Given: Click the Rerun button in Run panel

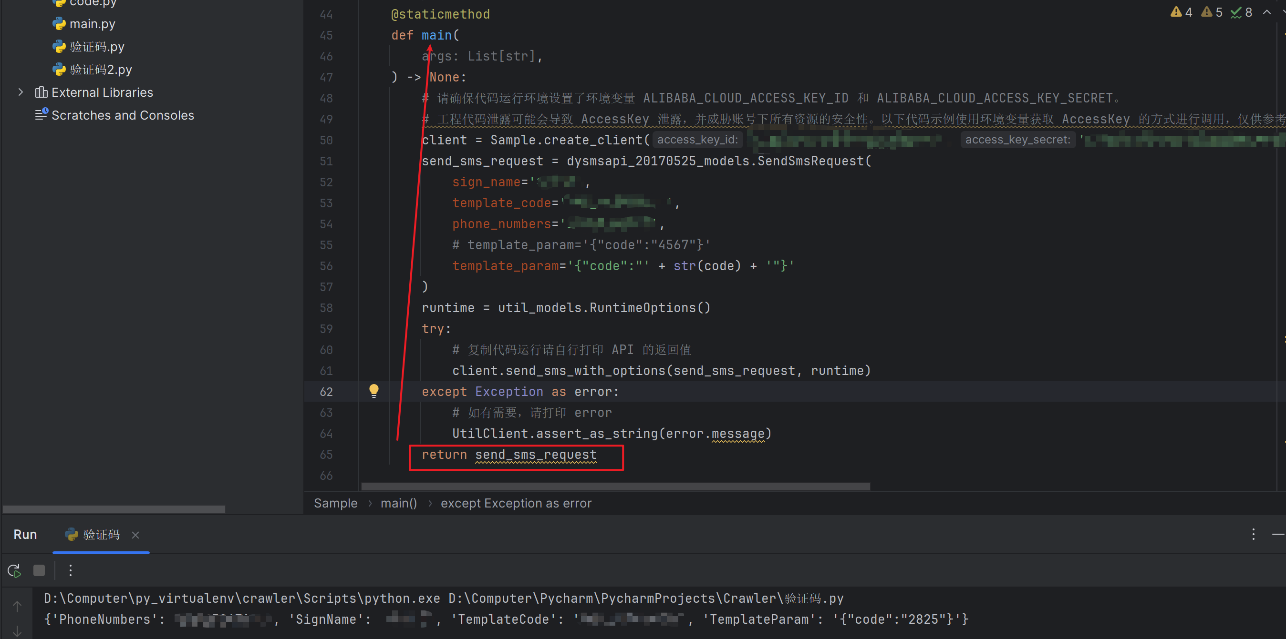Looking at the screenshot, I should point(14,570).
